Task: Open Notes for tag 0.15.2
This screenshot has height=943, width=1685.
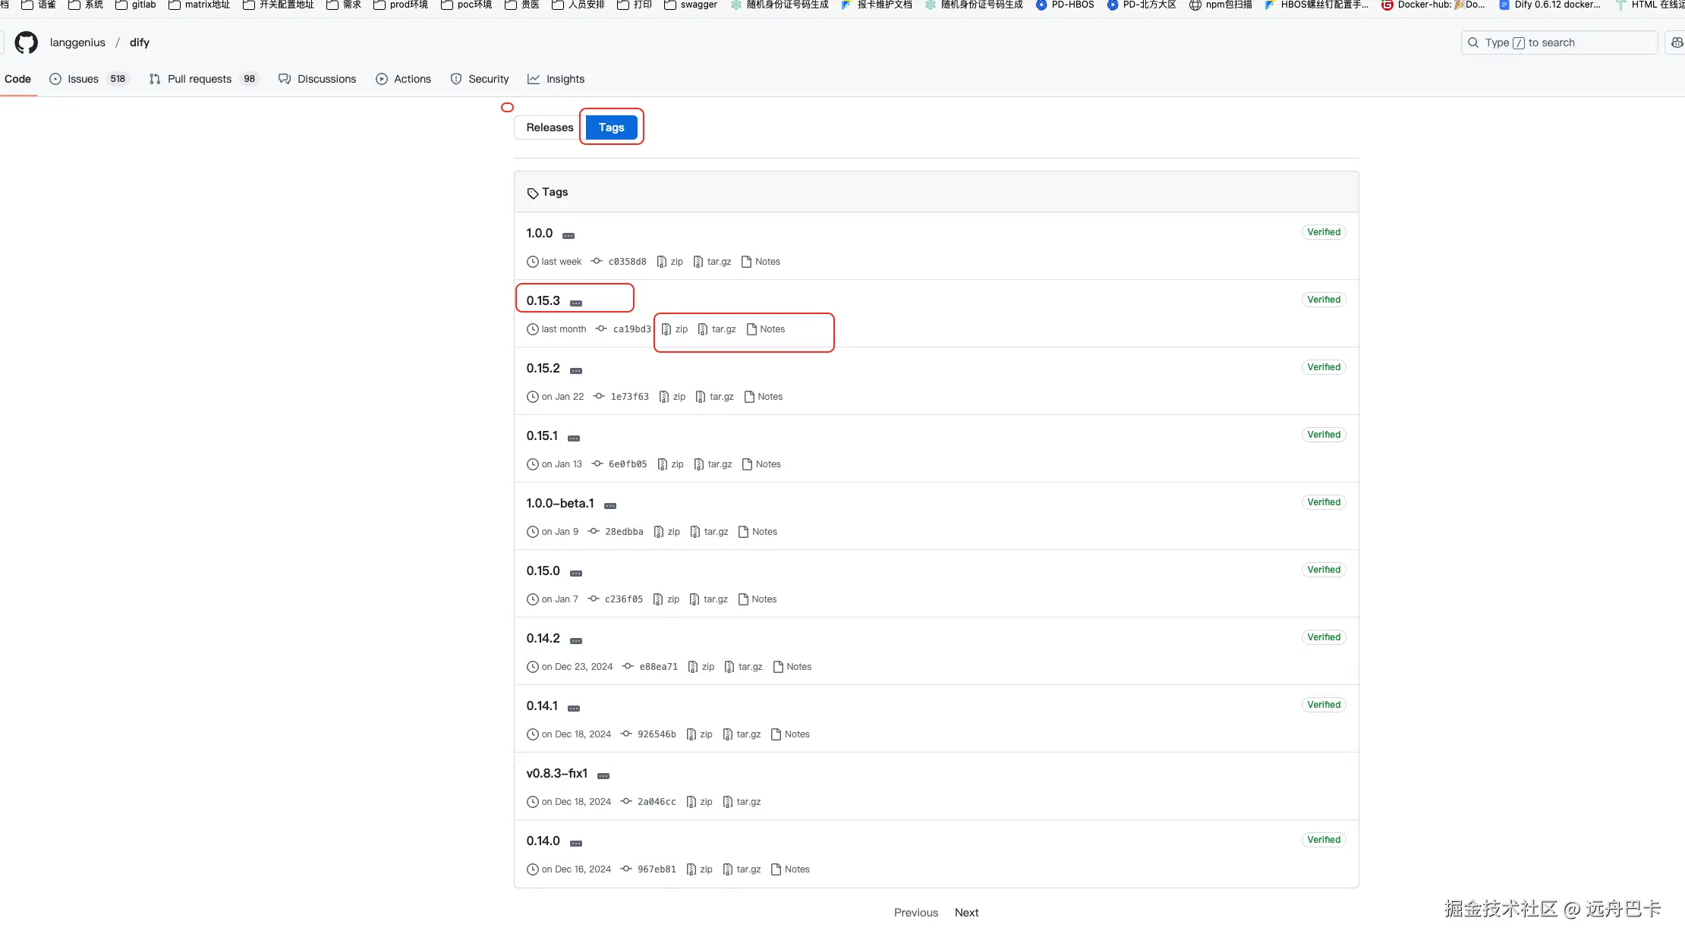Action: (x=764, y=397)
